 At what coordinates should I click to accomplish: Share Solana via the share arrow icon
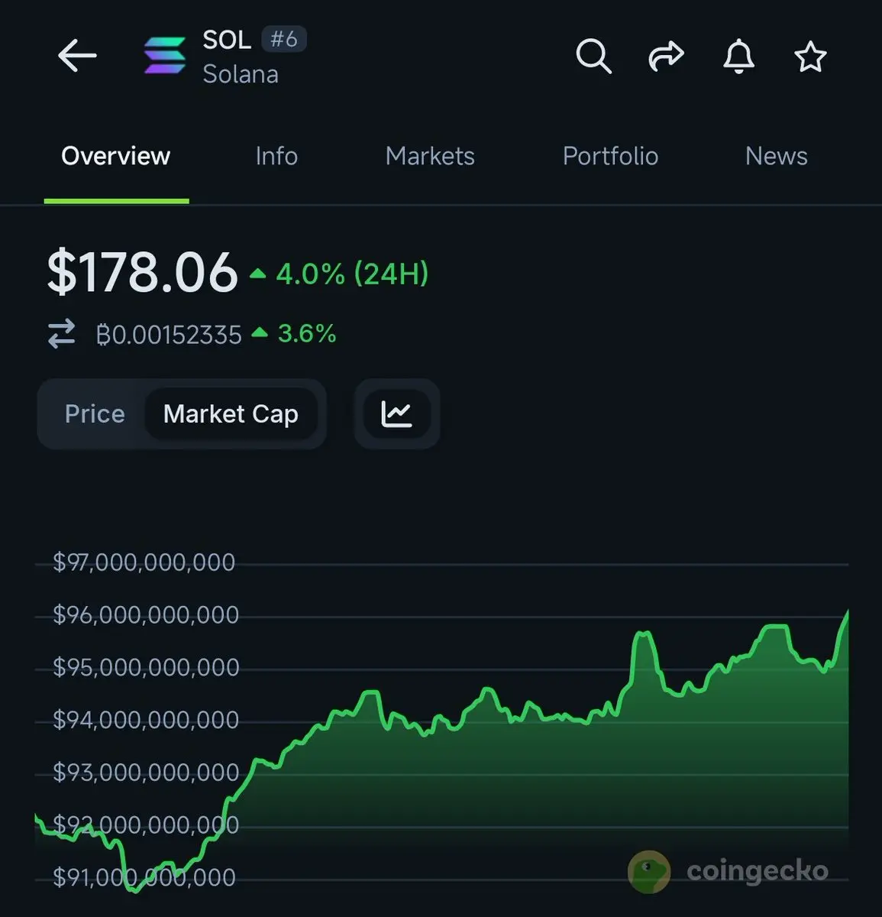[666, 57]
